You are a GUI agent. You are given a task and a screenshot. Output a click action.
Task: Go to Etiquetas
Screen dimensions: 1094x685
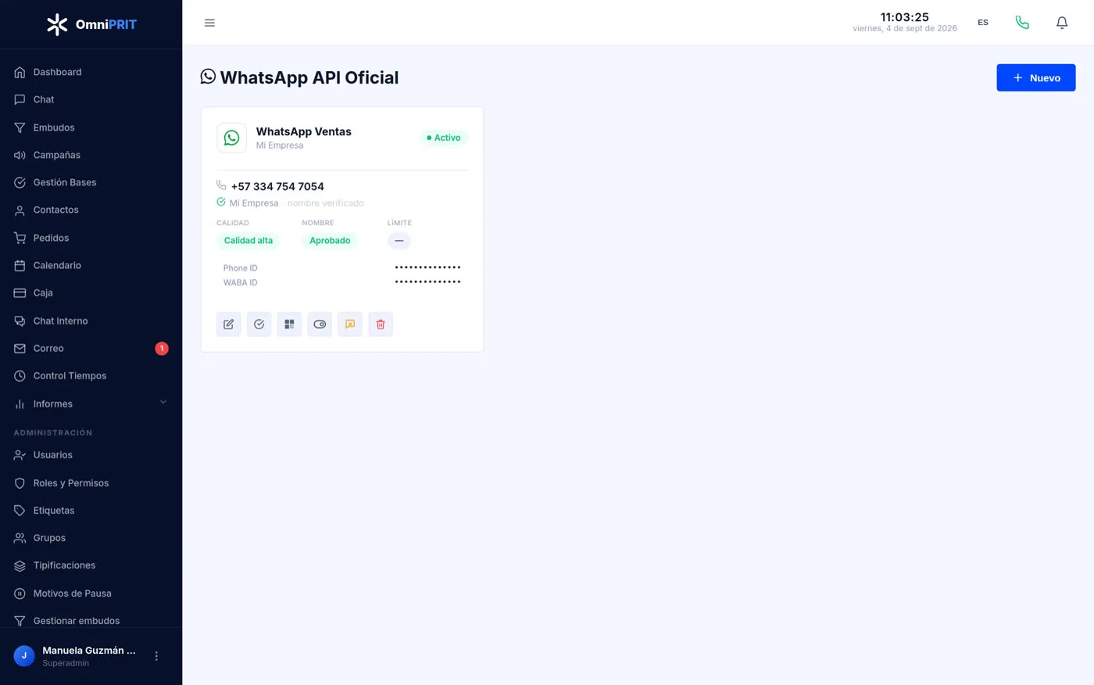click(x=91, y=511)
